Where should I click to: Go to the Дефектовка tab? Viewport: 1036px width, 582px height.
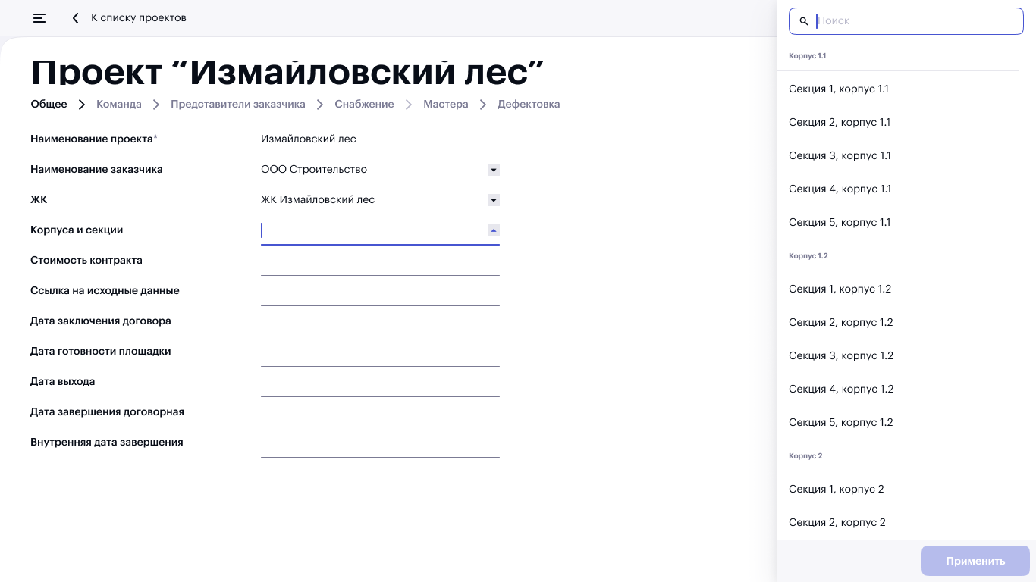click(529, 104)
